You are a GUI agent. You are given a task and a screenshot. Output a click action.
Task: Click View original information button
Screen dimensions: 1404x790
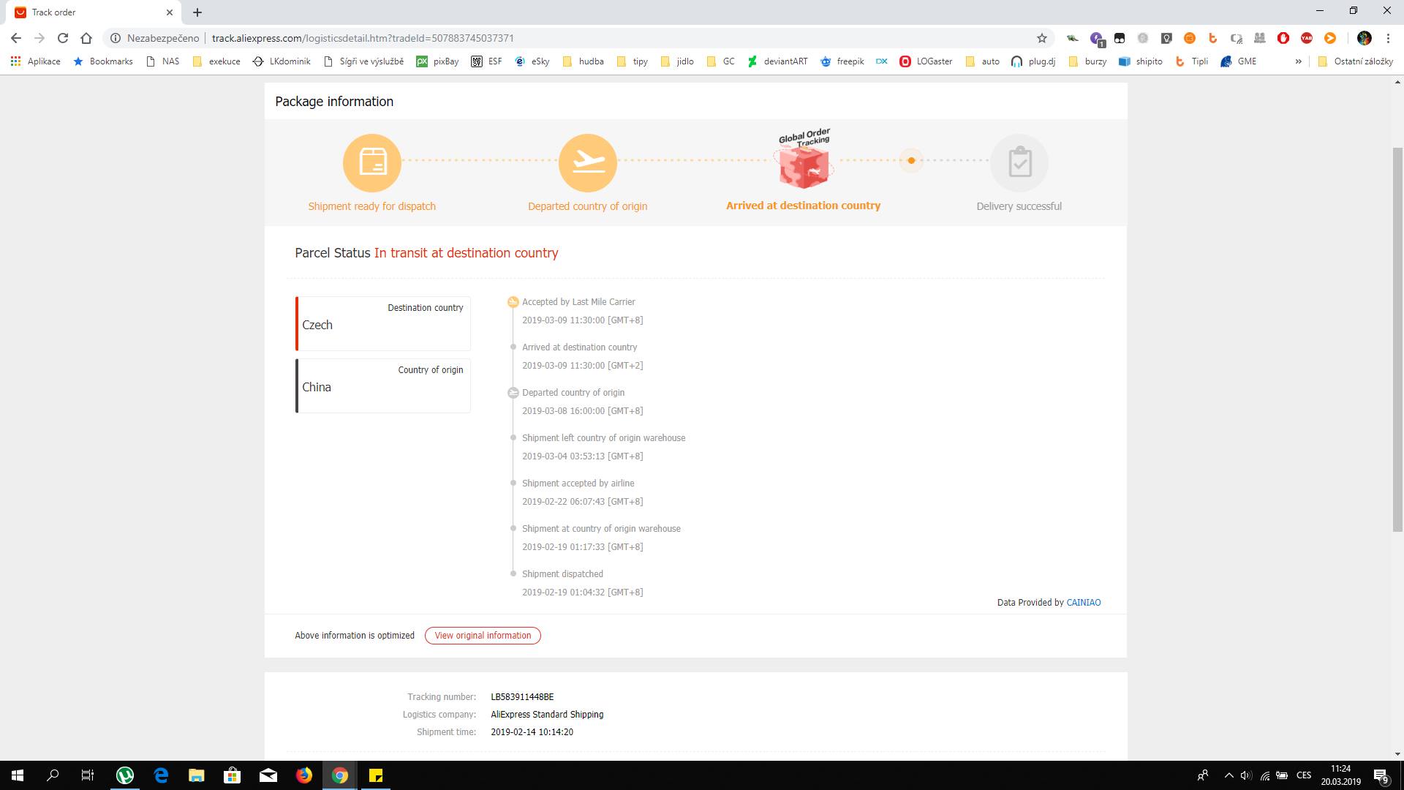[x=483, y=636]
